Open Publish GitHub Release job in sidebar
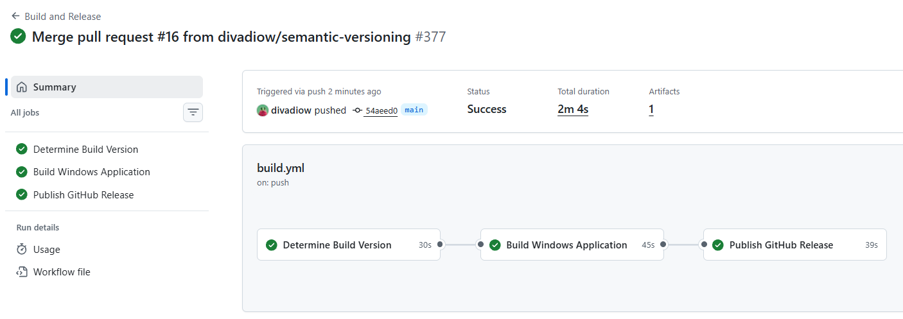The image size is (903, 319). pyautogui.click(x=83, y=194)
